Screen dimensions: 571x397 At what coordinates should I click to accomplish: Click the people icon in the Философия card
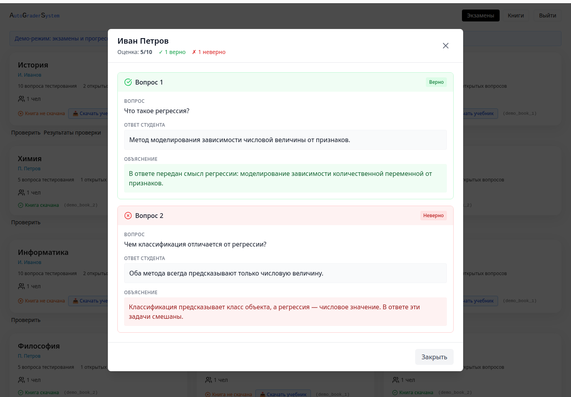pos(21,380)
